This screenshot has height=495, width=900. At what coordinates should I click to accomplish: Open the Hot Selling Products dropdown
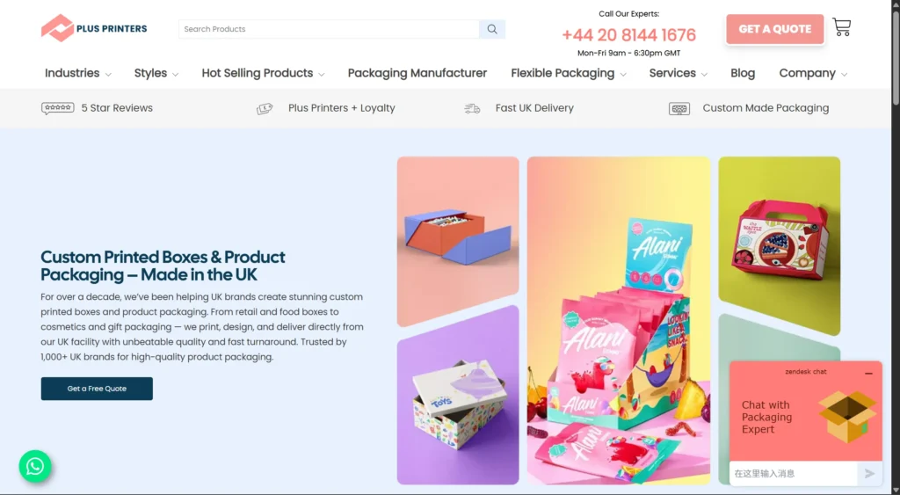pos(263,74)
